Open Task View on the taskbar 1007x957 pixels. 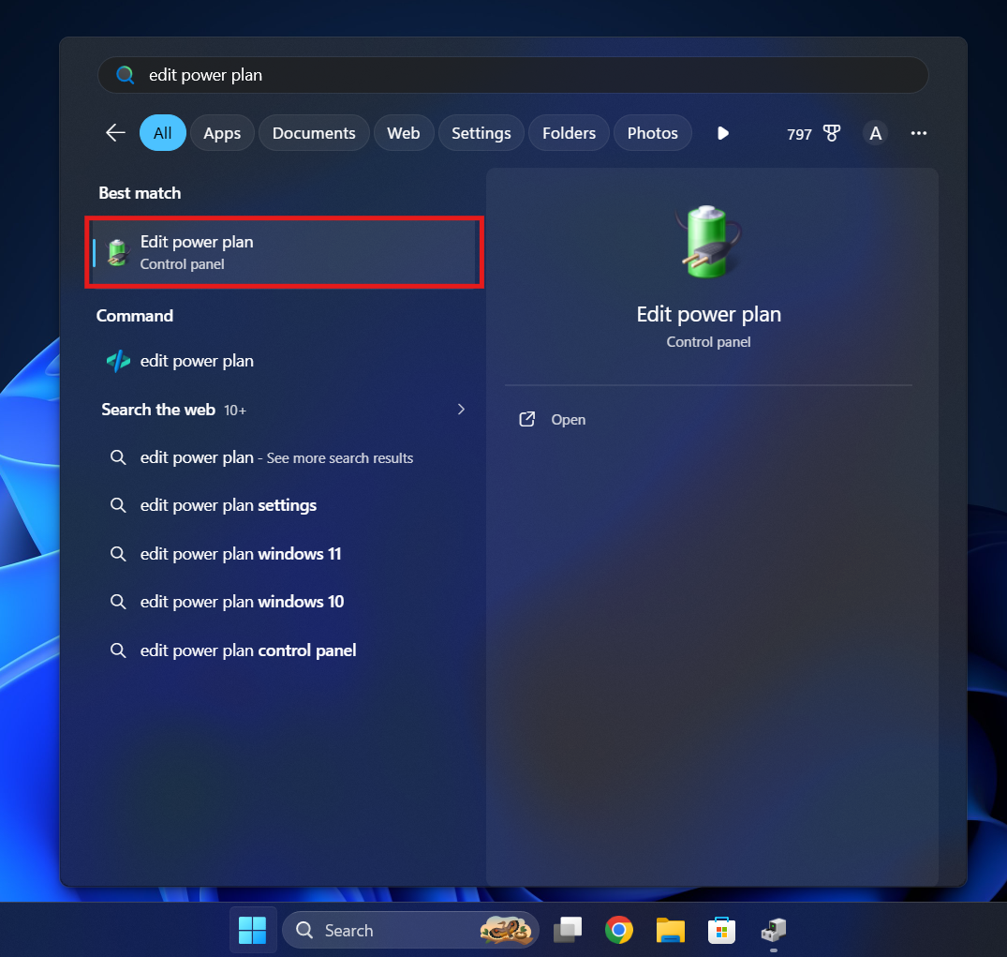click(567, 930)
